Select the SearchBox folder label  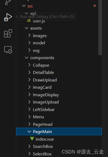click(x=43, y=147)
